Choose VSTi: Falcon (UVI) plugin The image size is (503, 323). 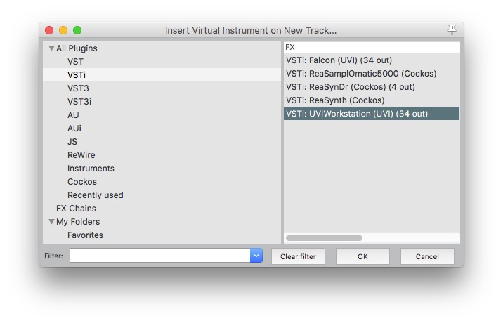[372, 60]
